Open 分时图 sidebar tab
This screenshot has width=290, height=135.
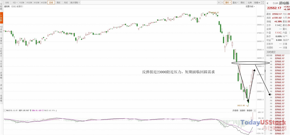point(1,7)
